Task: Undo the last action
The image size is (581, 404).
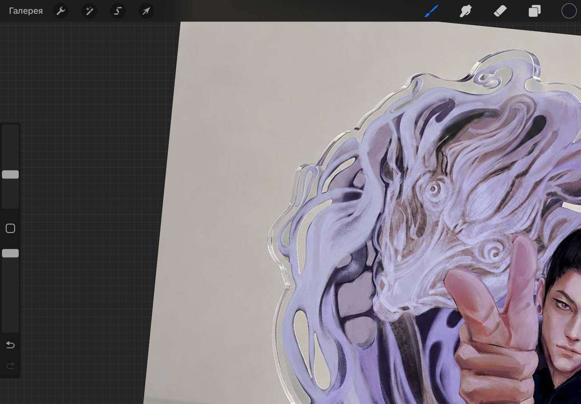Action: pos(10,345)
